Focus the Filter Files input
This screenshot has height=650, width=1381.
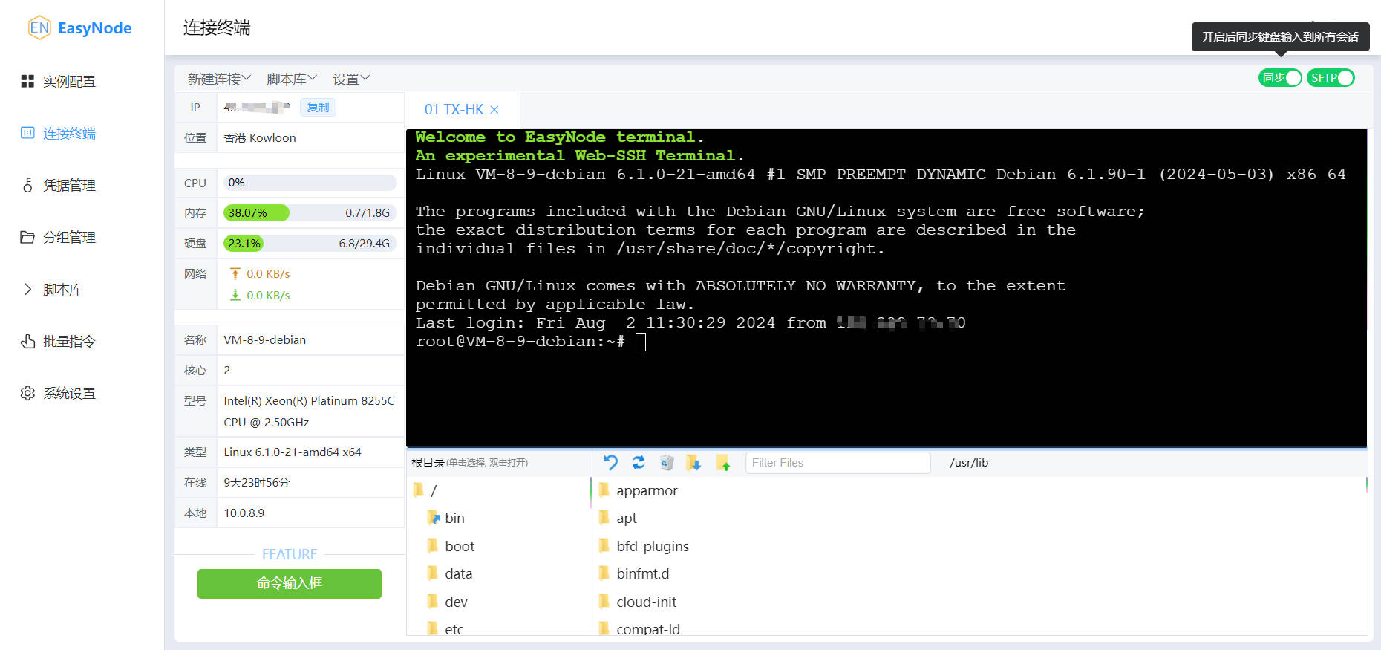838,463
